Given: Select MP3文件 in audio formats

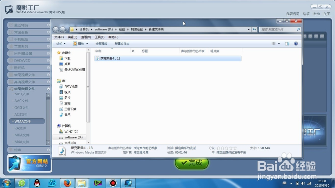Looking at the screenshot, I should pyautogui.click(x=21, y=94).
